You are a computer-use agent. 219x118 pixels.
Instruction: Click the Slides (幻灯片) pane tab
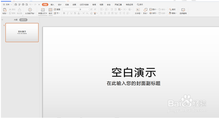[23, 20]
